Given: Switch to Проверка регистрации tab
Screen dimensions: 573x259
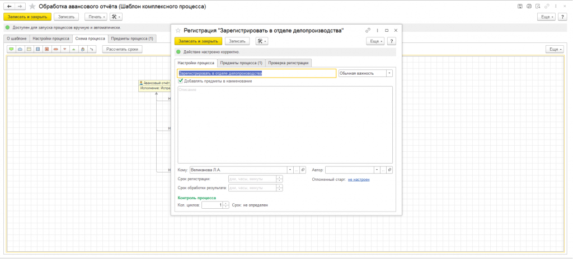Looking at the screenshot, I should (x=288, y=63).
